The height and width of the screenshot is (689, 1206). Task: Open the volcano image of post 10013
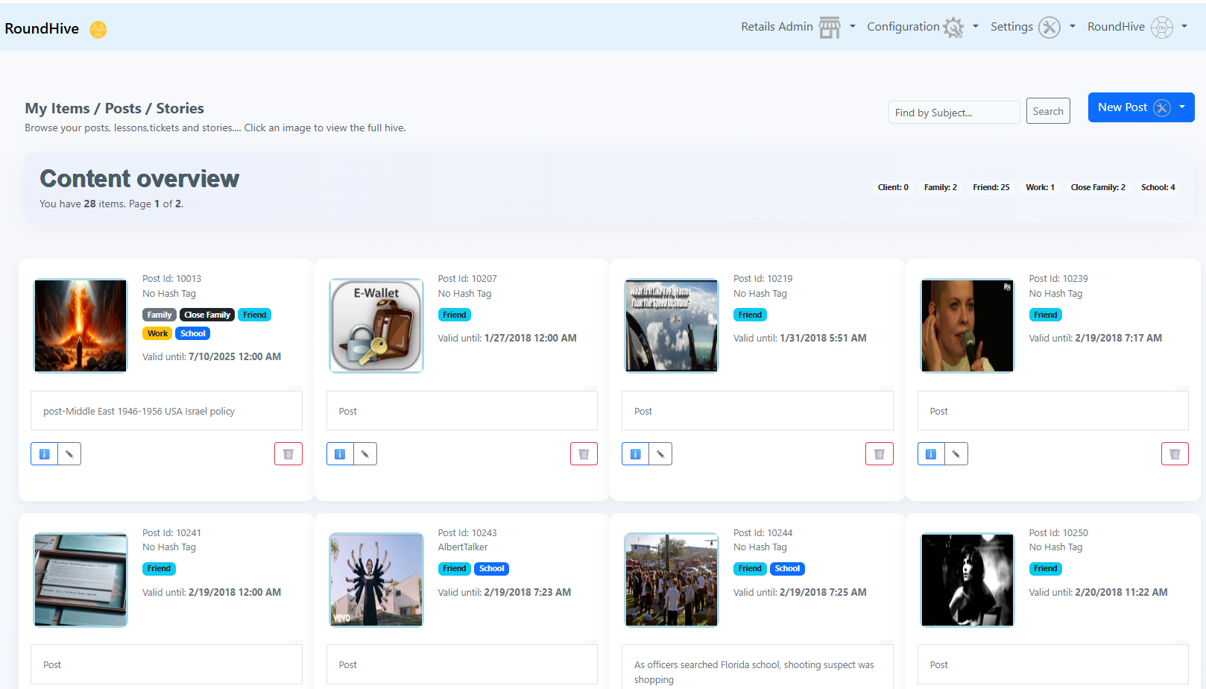80,326
